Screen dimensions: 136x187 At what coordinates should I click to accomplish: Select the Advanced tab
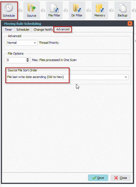pos(63,29)
